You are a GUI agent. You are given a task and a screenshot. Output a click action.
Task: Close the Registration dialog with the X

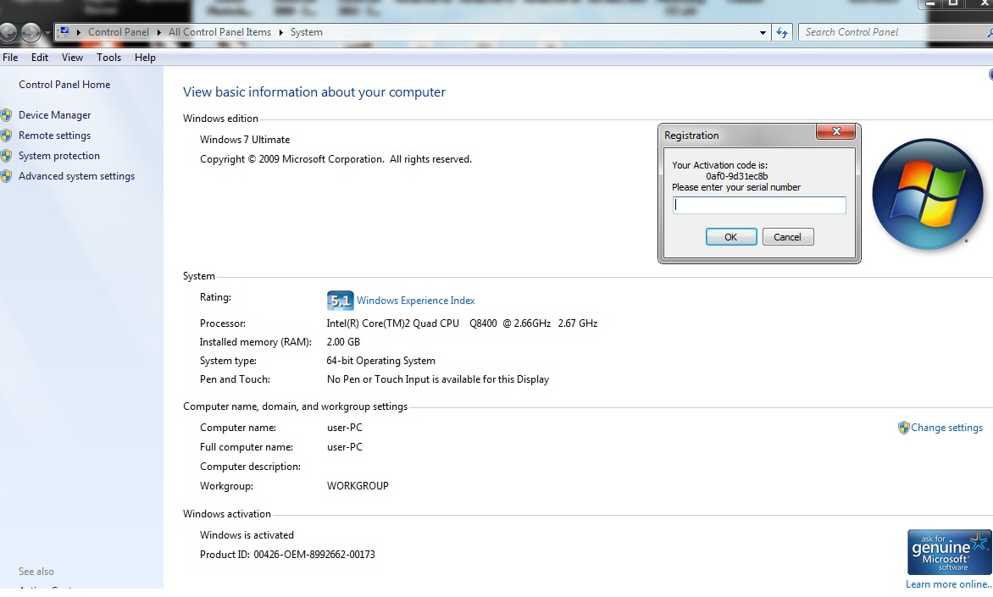click(x=836, y=132)
